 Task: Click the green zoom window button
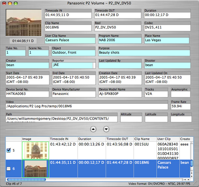(x=16, y=3)
